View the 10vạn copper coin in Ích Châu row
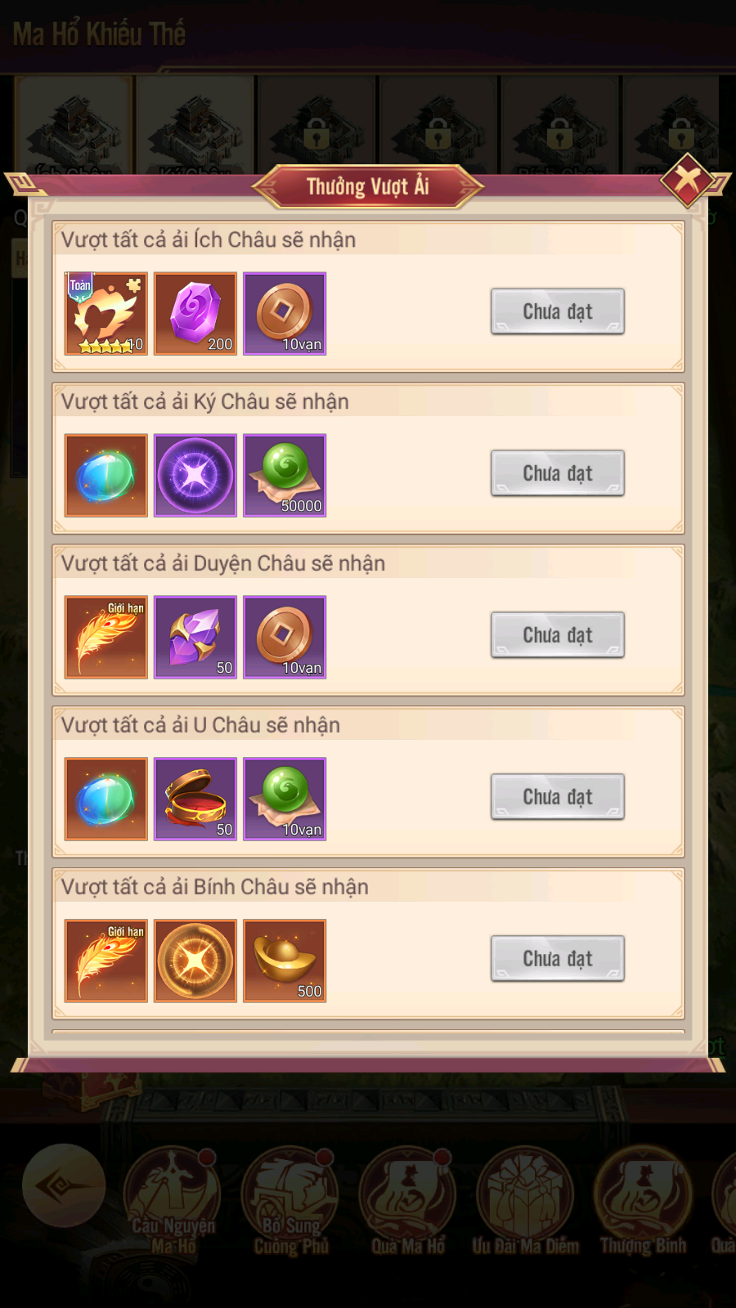 click(x=285, y=313)
